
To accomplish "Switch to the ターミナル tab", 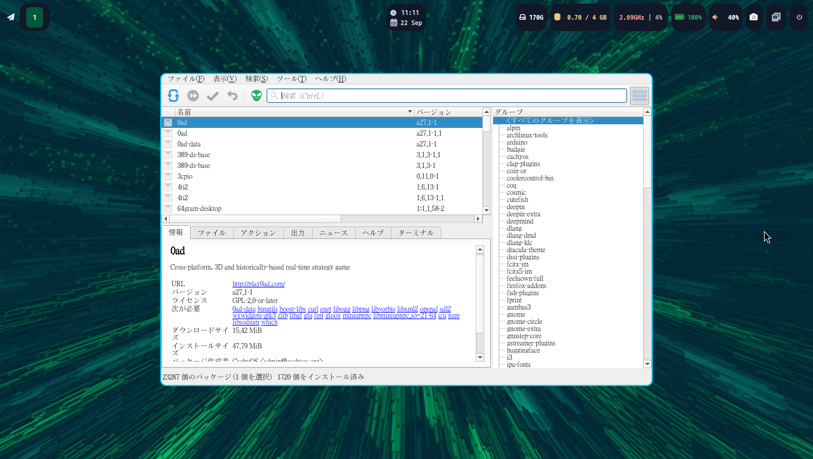I will point(415,232).
